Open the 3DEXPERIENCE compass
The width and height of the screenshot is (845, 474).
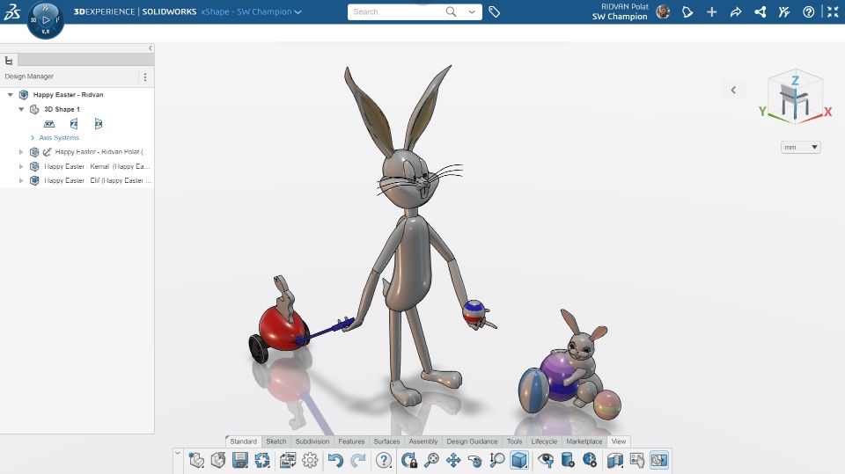click(45, 20)
